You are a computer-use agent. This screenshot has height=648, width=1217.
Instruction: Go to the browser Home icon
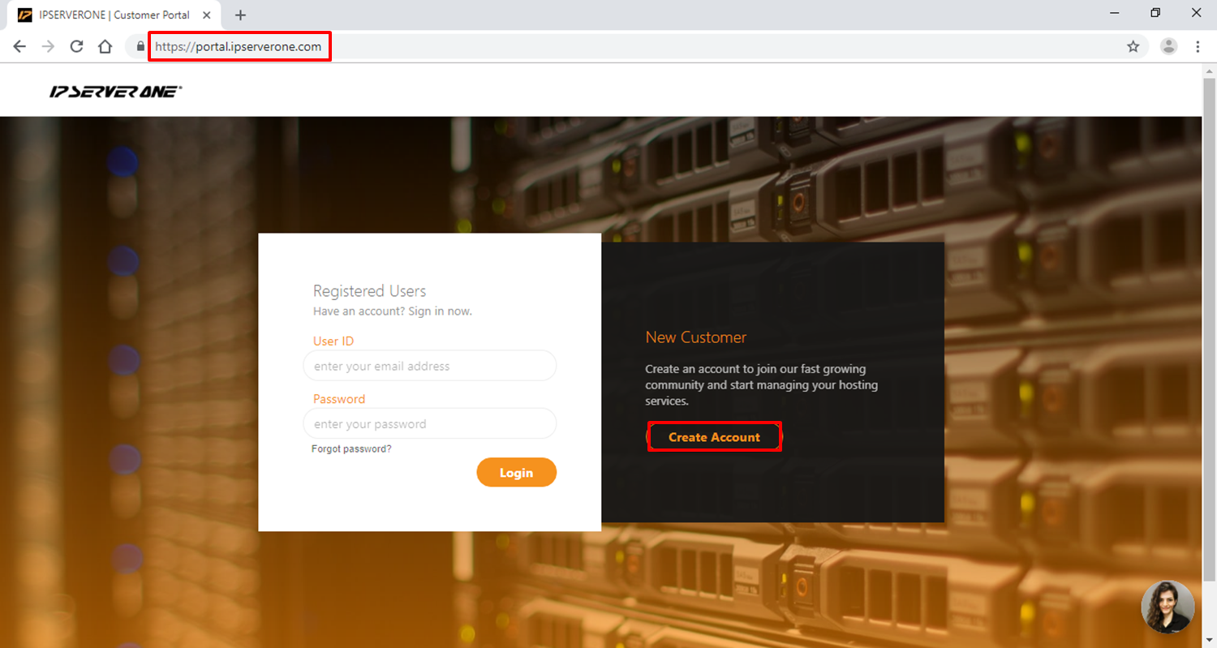click(105, 47)
